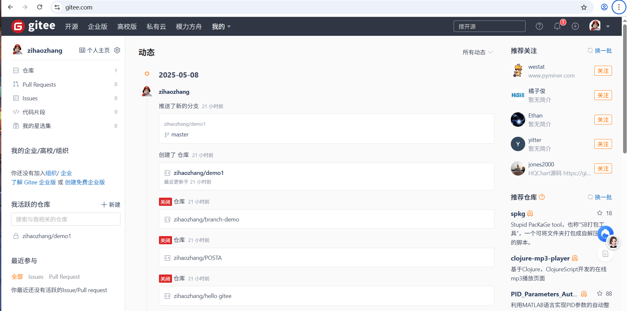Follow jones2000 with 关注 button
The image size is (627, 311).
(603, 168)
